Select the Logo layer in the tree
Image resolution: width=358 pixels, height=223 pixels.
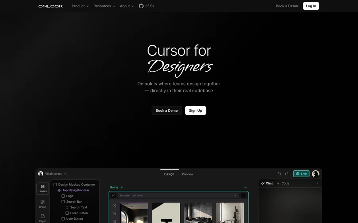coord(67,196)
